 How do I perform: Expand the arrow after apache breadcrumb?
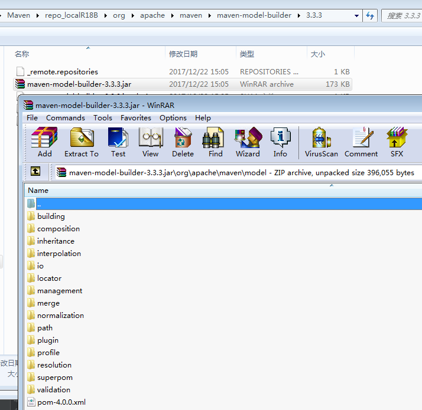point(172,15)
